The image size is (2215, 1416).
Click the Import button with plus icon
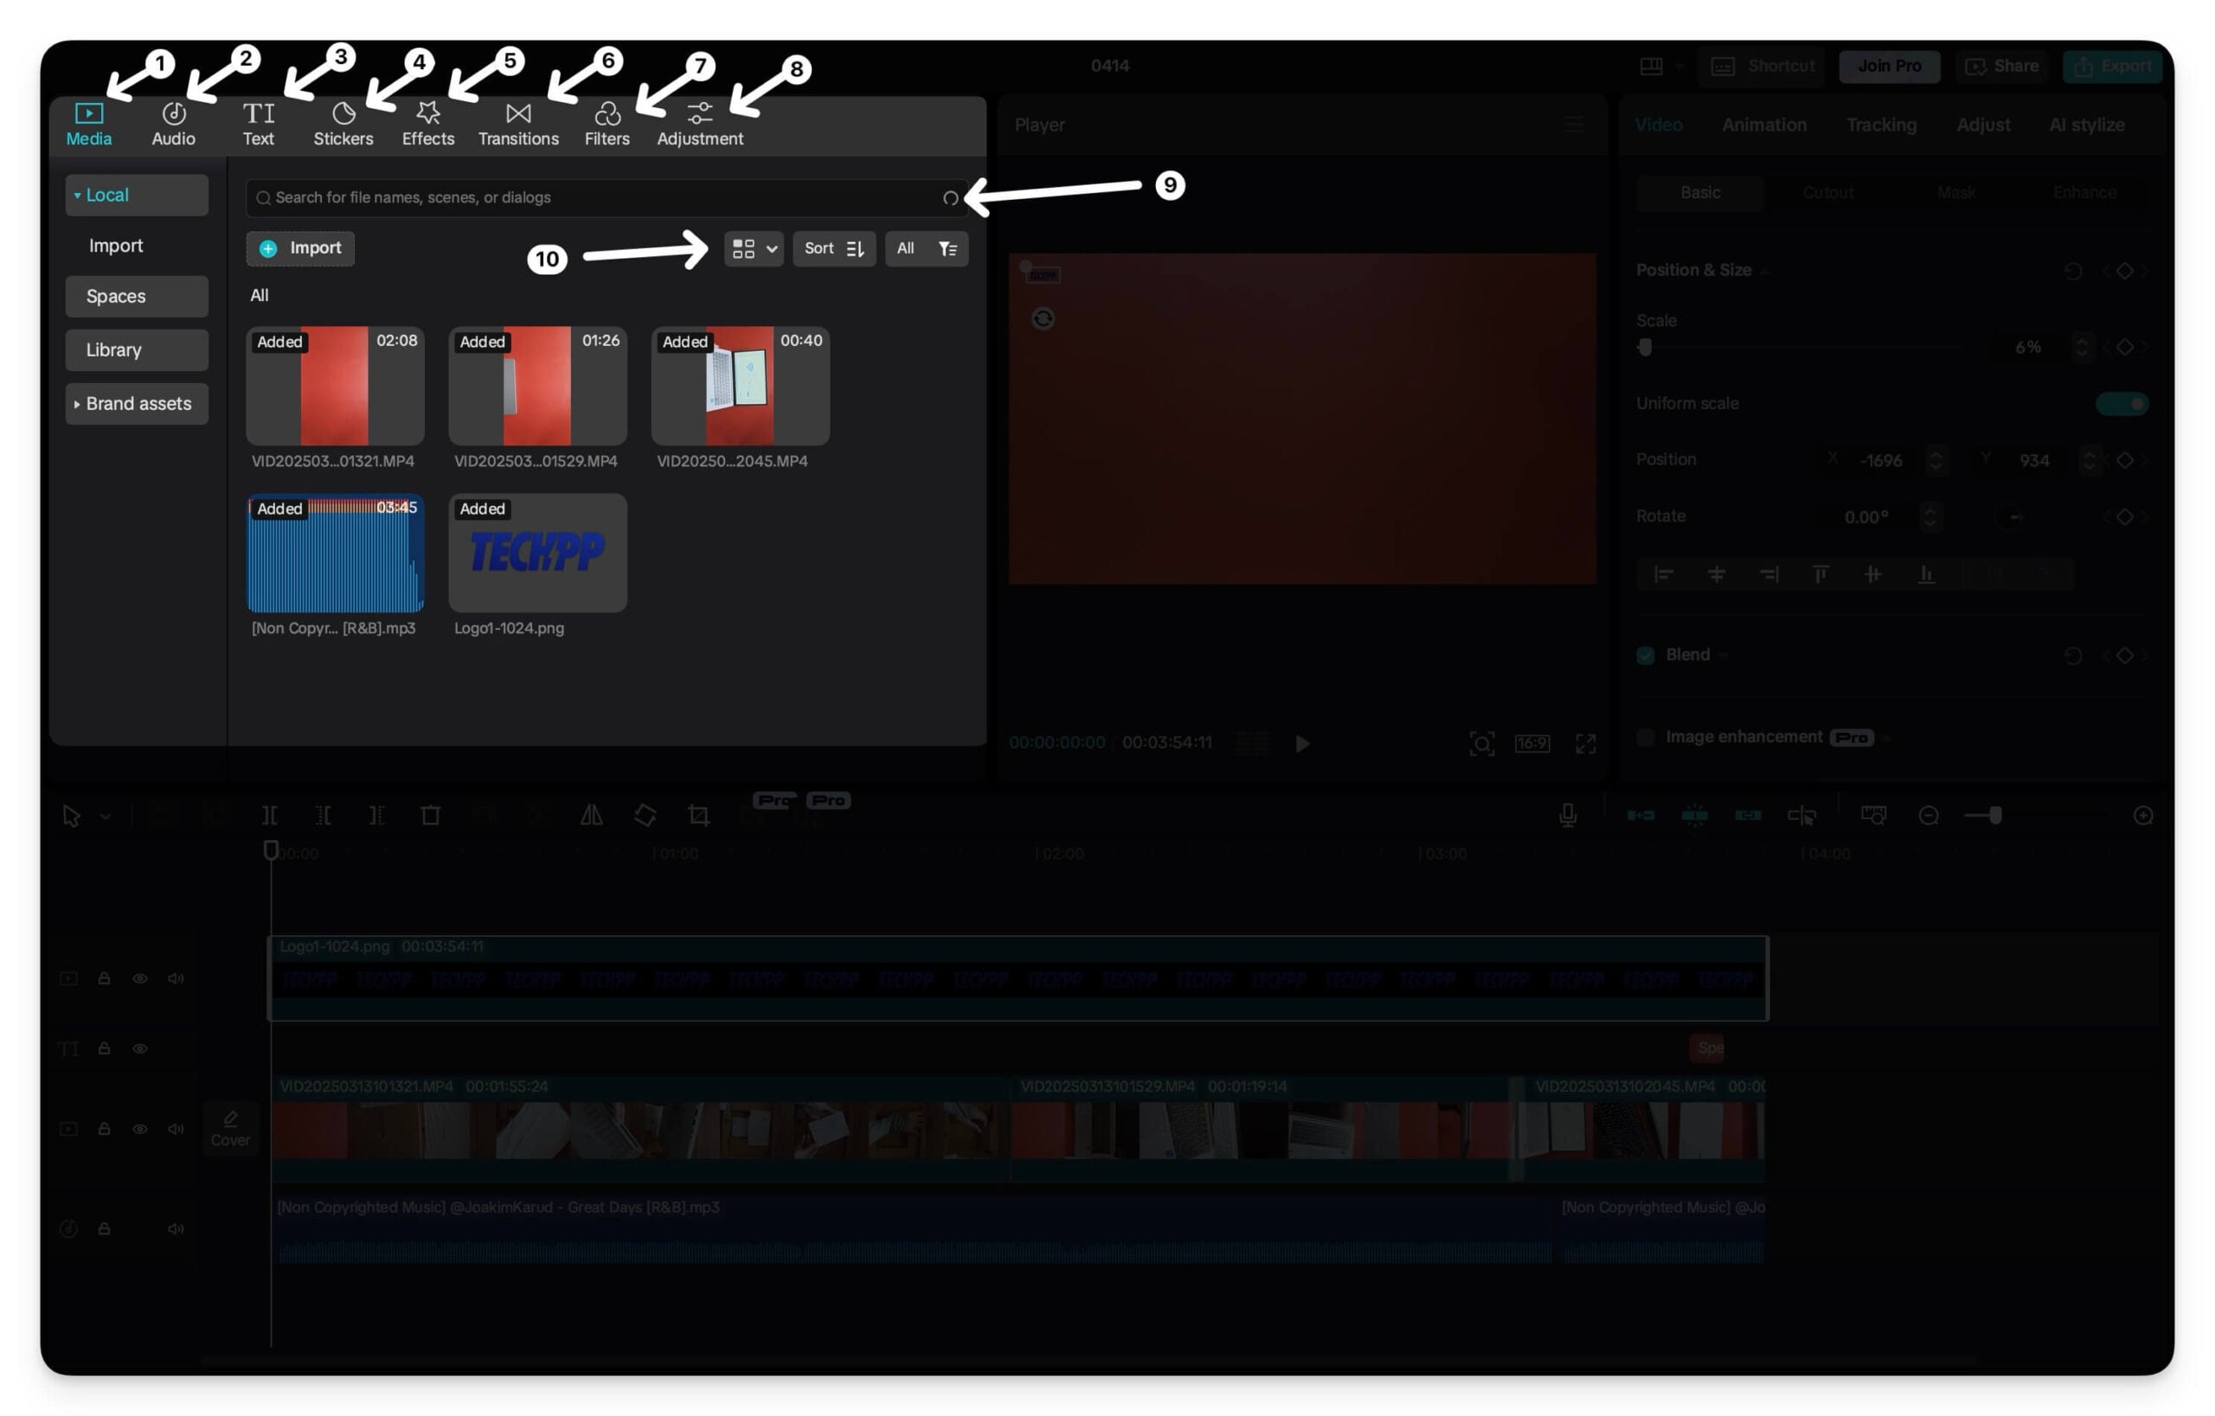pyautogui.click(x=300, y=248)
